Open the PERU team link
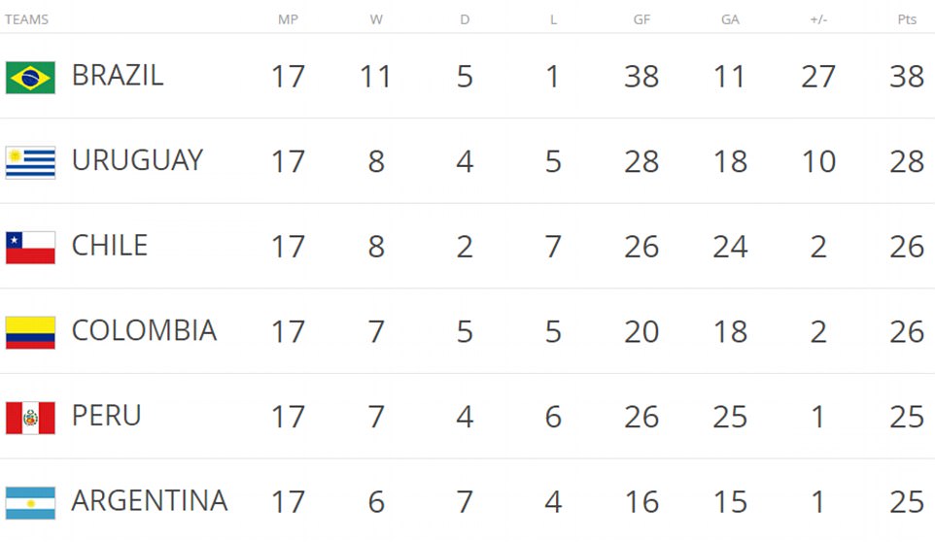The image size is (935, 542). [107, 416]
